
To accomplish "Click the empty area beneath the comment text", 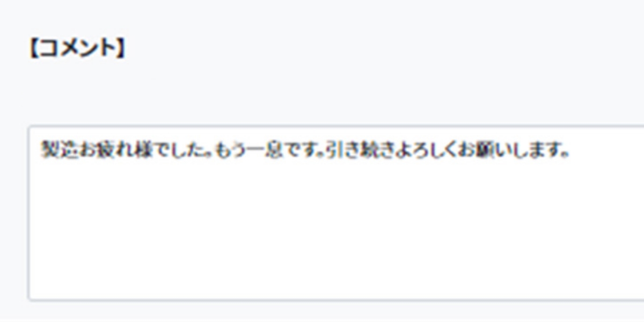I will pyautogui.click(x=336, y=231).
